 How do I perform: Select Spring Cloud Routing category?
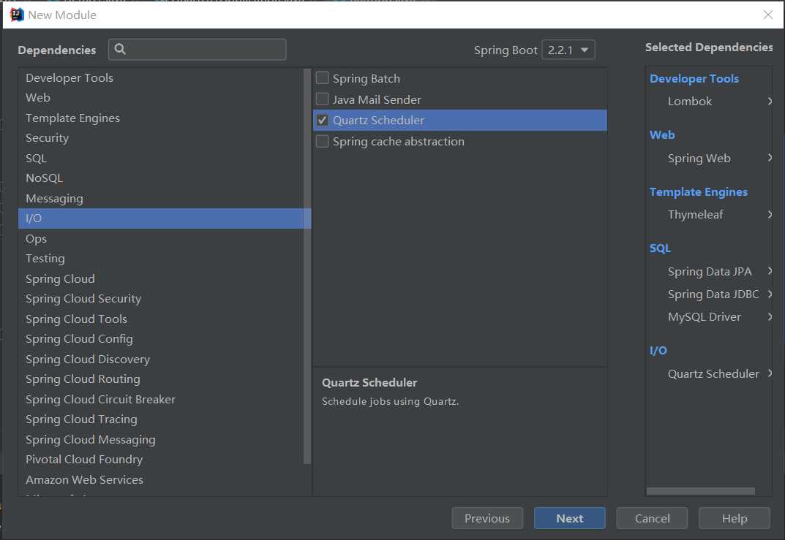pos(161,379)
